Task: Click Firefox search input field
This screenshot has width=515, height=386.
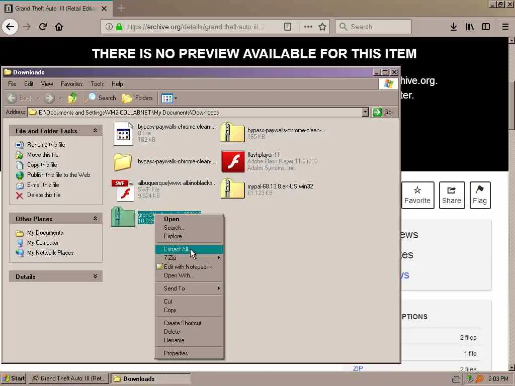Action: [x=373, y=27]
